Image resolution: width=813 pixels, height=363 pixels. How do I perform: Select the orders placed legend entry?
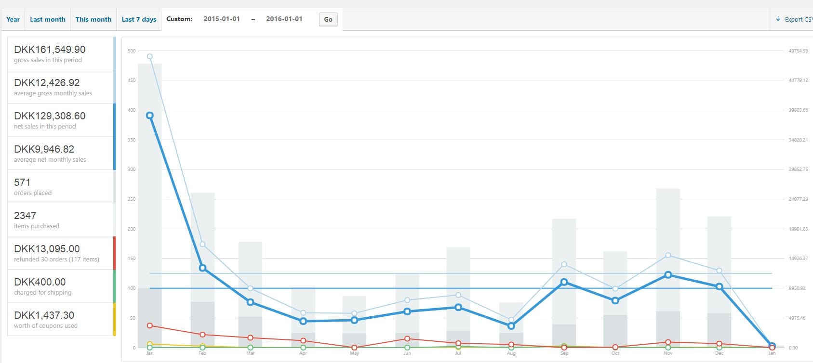(x=61, y=186)
